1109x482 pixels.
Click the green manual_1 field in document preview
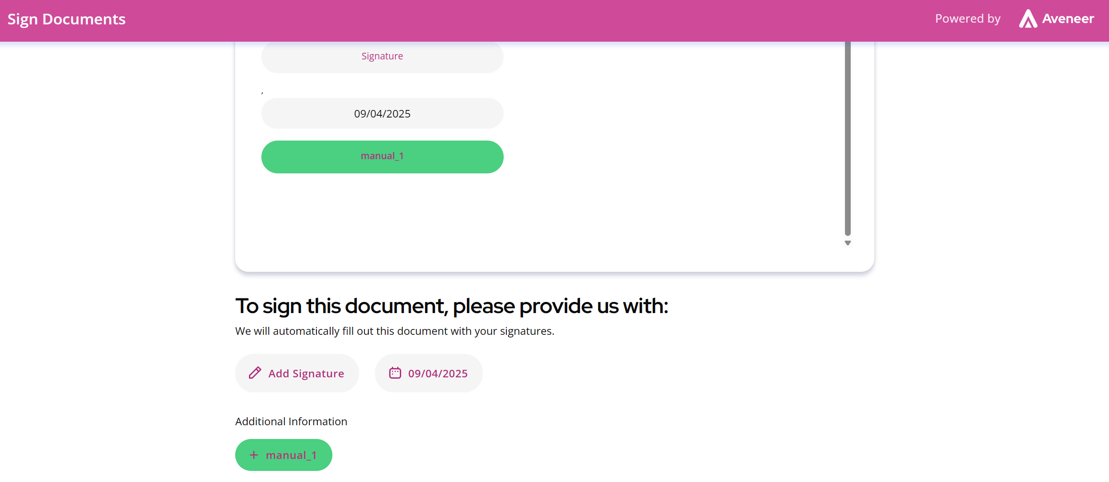[382, 157]
